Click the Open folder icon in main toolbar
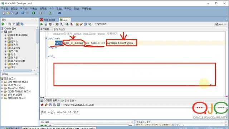This screenshot has height=129, width=229. pos(8,13)
